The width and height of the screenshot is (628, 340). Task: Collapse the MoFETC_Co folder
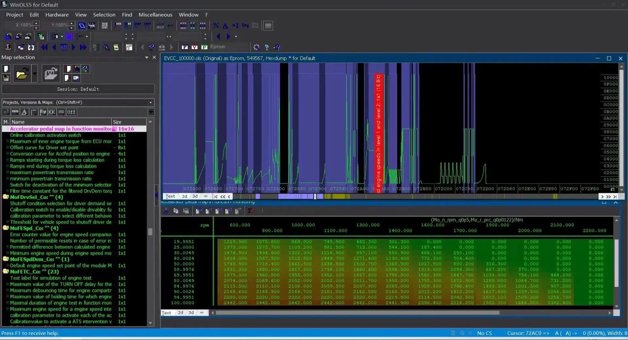[6, 272]
